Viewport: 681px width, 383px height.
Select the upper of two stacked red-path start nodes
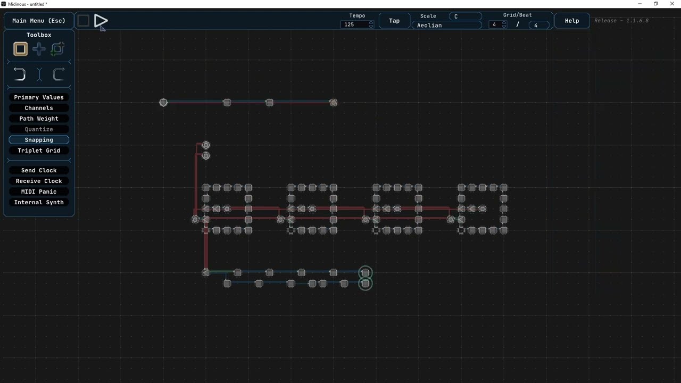(x=206, y=145)
